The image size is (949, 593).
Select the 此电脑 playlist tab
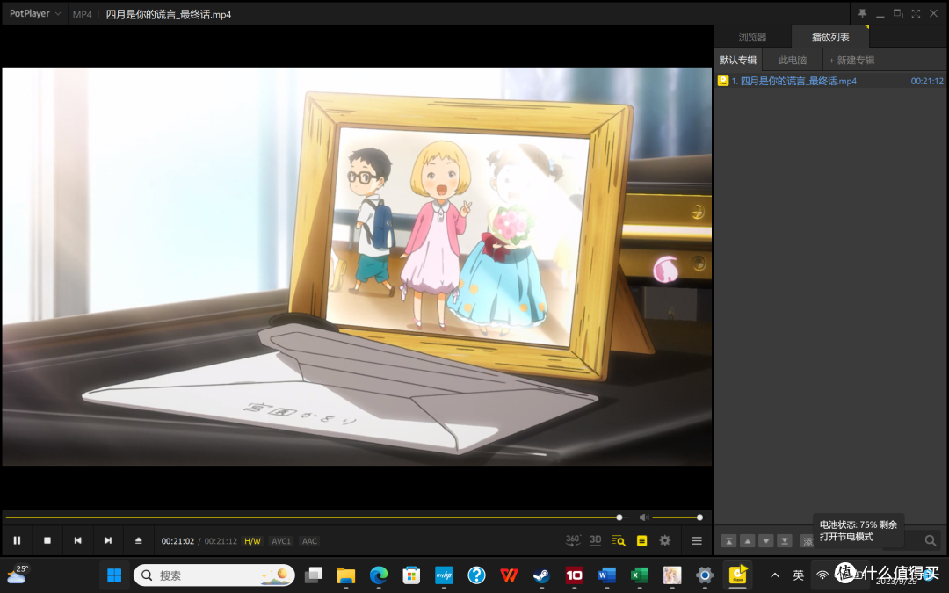pyautogui.click(x=793, y=60)
